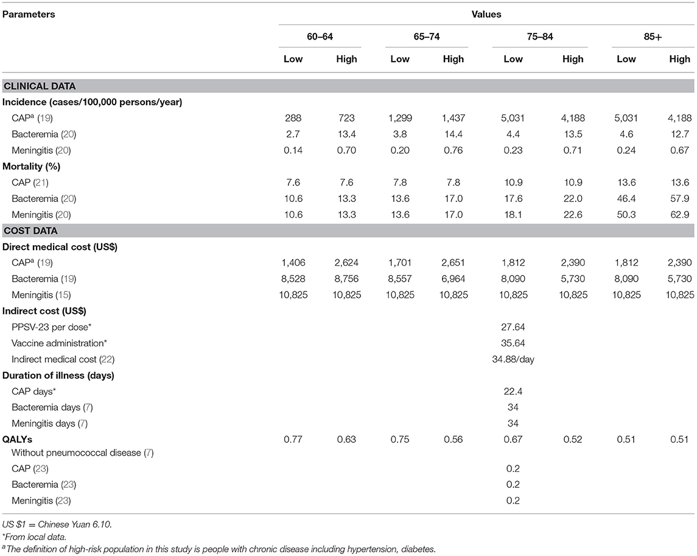Viewport: 697px width, 556px height.
Task: Click QALYs value 0.56
Action: point(453,439)
